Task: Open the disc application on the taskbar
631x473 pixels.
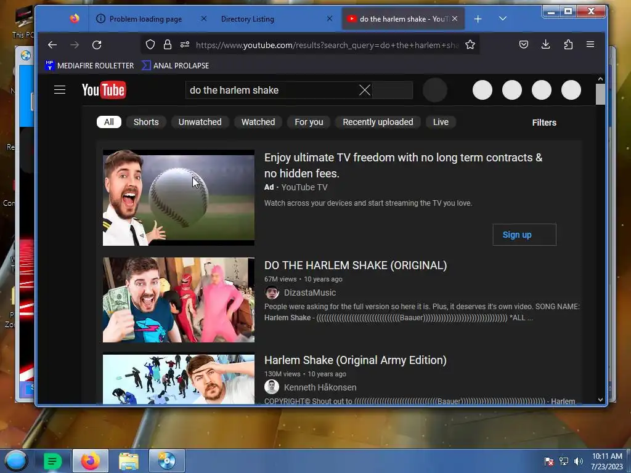Action: [x=166, y=461]
